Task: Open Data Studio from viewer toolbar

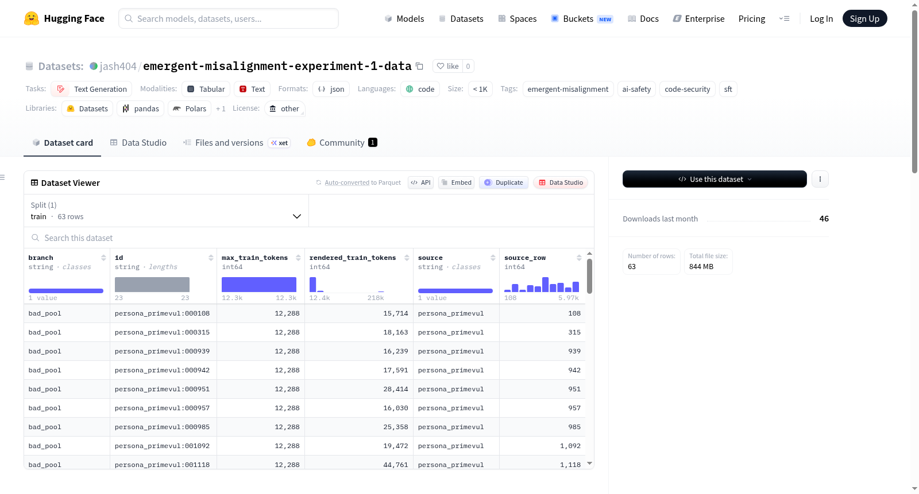Action: point(561,182)
